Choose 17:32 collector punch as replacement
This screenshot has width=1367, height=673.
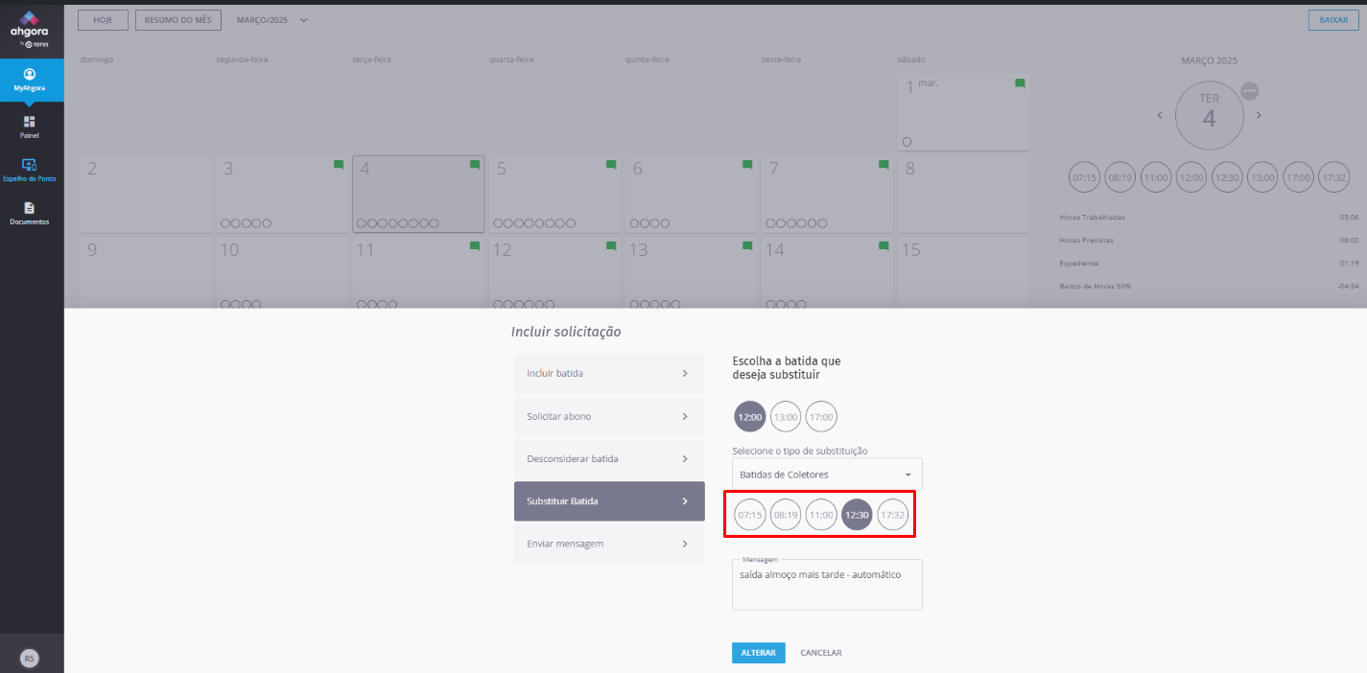tap(892, 515)
